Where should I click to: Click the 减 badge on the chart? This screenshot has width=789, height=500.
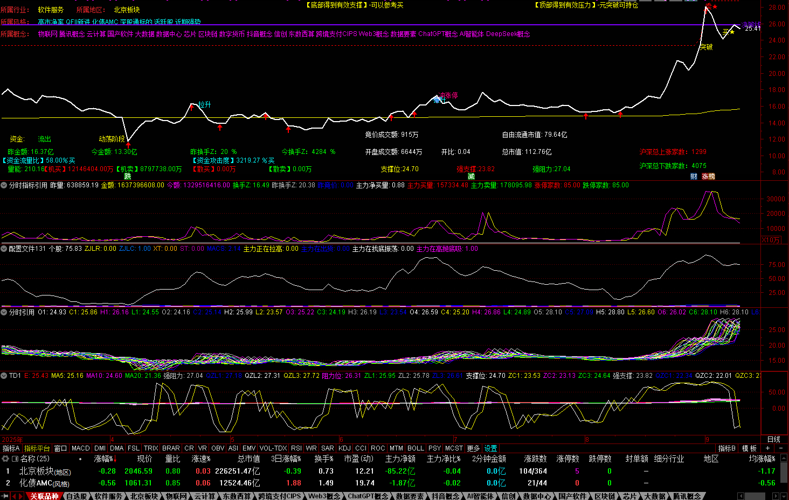(471, 176)
